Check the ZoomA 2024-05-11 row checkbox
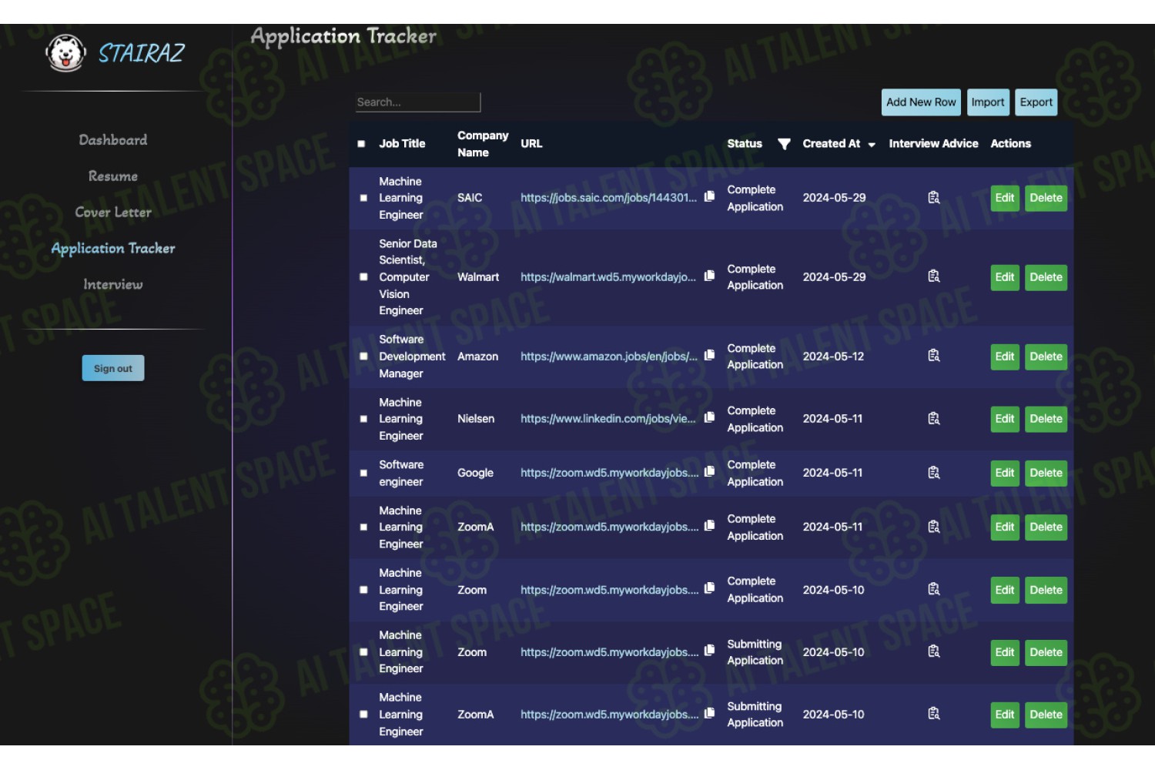Screen dimensions: 1155x770 (x=363, y=527)
